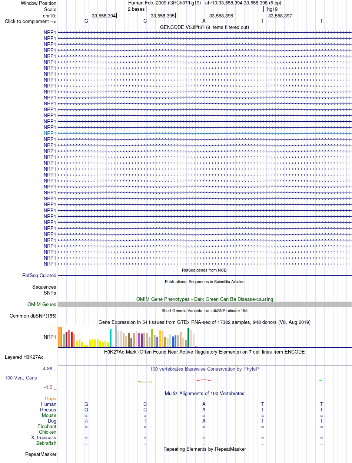
Task: Open the GENCODE V50lift37 track title
Action: click(x=205, y=27)
